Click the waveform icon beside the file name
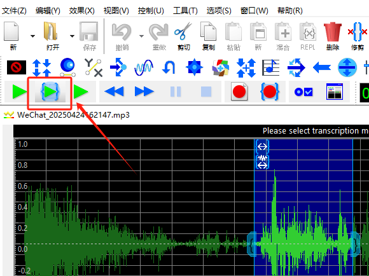This screenshot has width=369, height=276. point(9,115)
